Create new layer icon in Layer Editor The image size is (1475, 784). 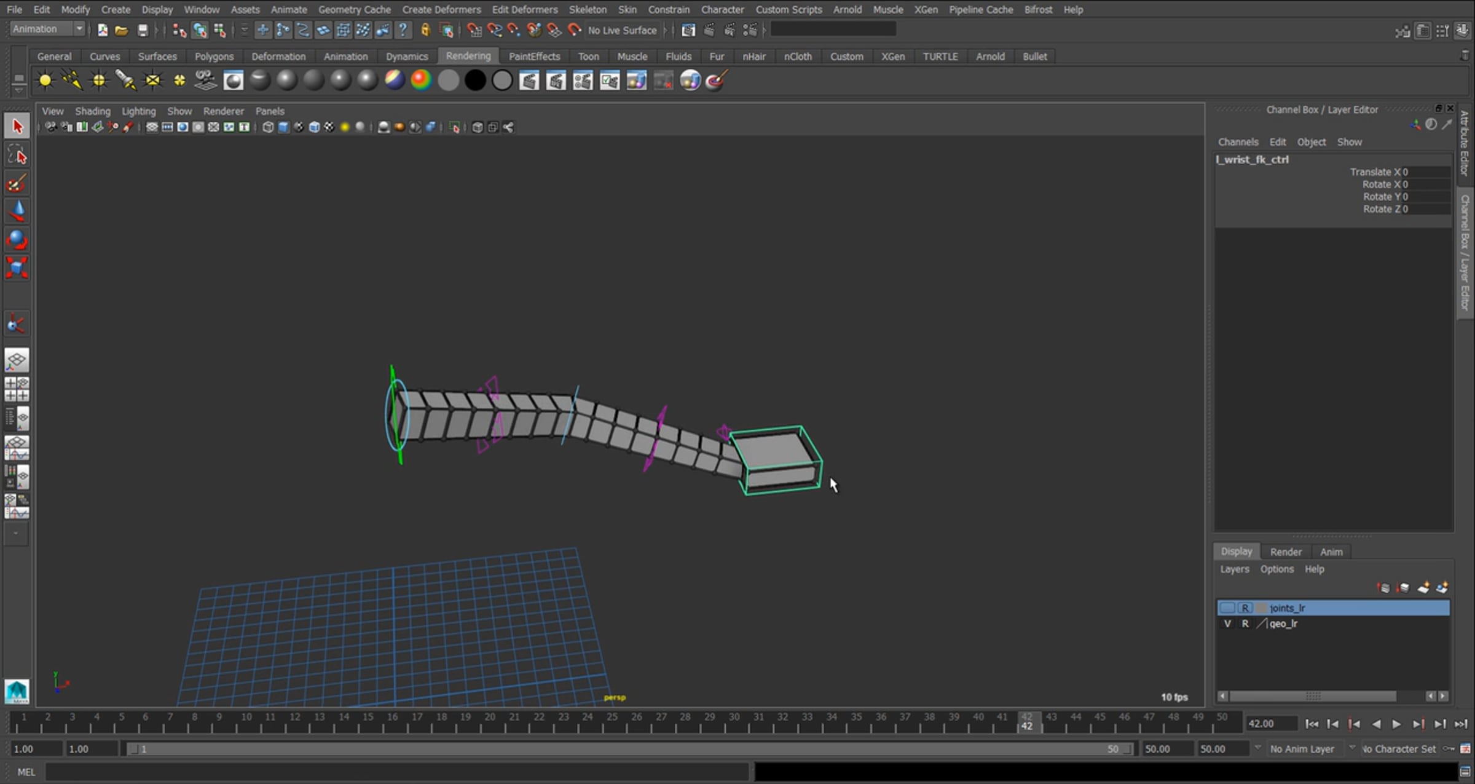(x=1423, y=588)
